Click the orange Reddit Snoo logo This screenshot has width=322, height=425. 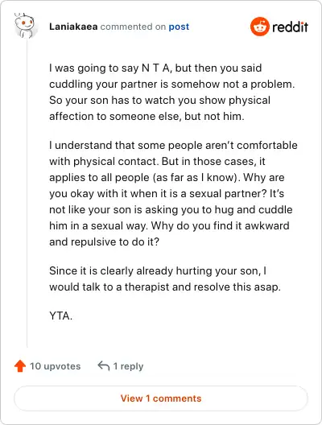[x=260, y=27]
